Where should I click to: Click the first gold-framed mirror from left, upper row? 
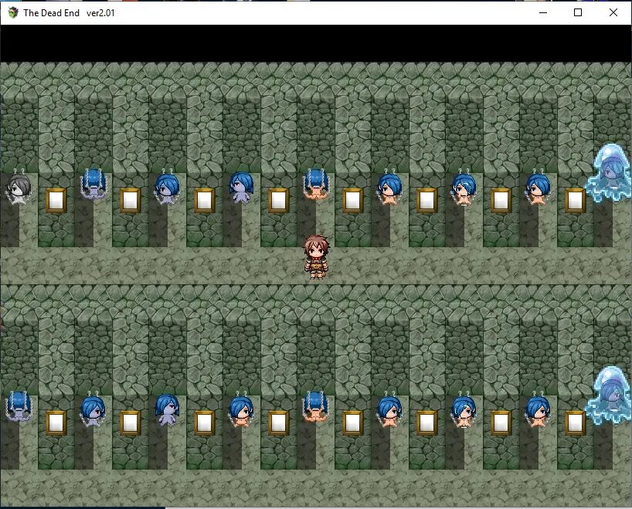pyautogui.click(x=56, y=200)
